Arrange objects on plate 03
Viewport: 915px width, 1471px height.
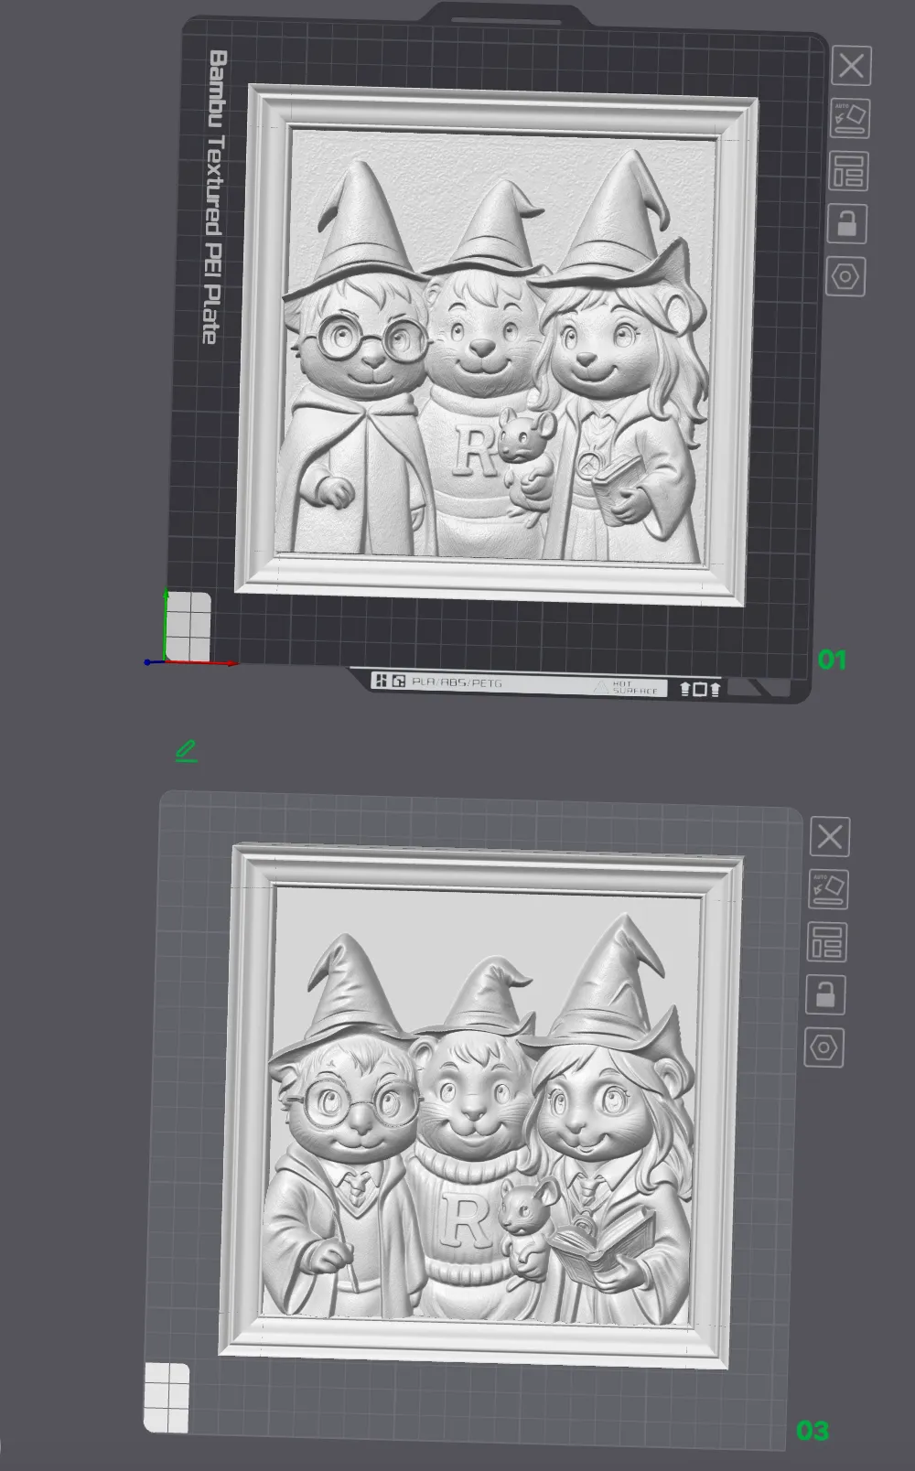tap(826, 942)
